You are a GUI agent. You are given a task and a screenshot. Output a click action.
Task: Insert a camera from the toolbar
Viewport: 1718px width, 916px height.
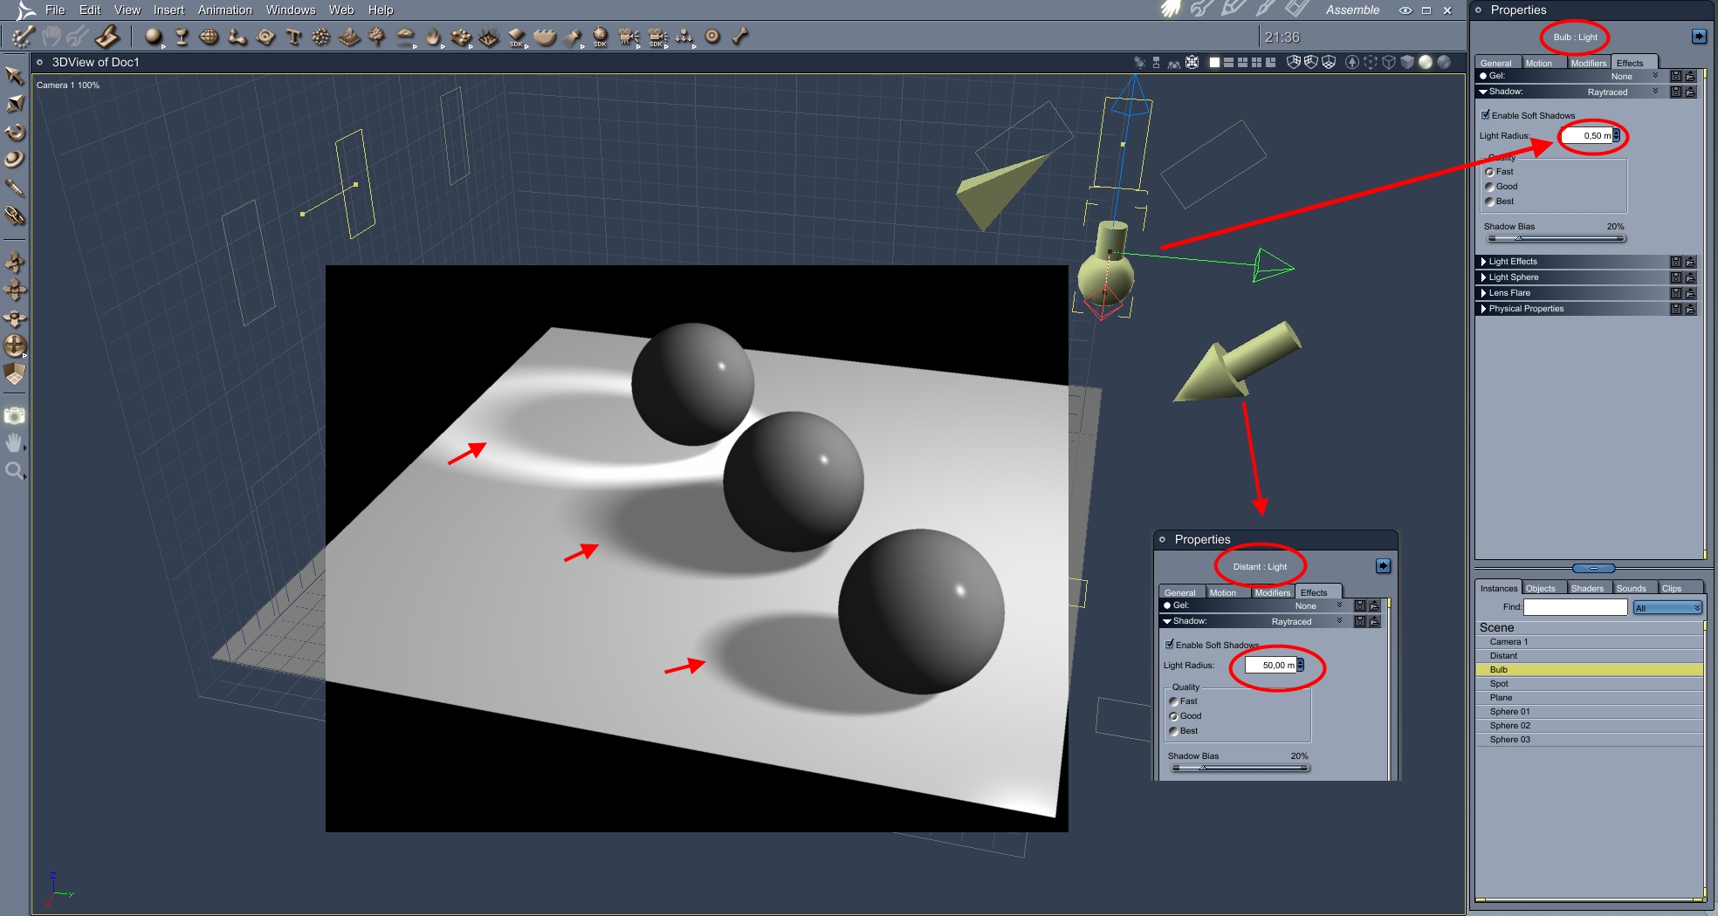point(629,37)
